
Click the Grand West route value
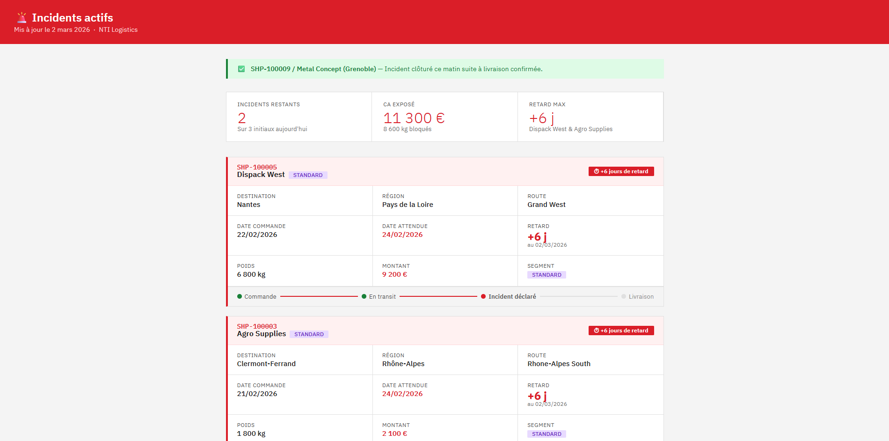[547, 205]
